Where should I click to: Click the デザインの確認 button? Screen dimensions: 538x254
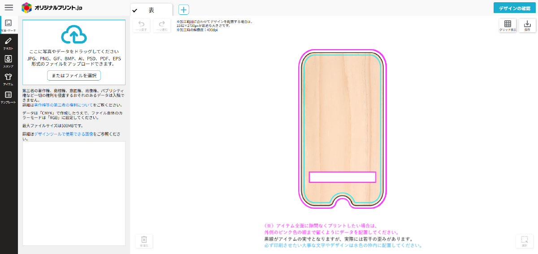click(514, 9)
